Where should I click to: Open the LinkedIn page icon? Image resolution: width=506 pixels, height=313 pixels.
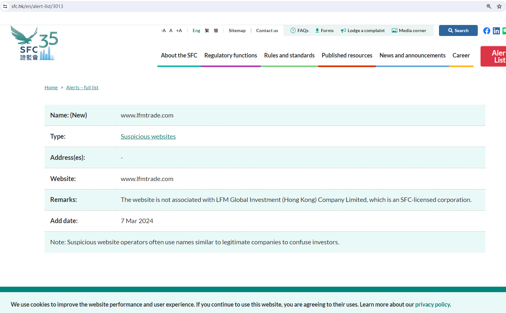tap(496, 31)
